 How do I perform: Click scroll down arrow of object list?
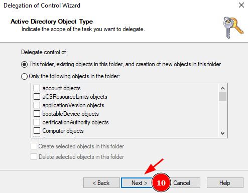click(x=222, y=133)
